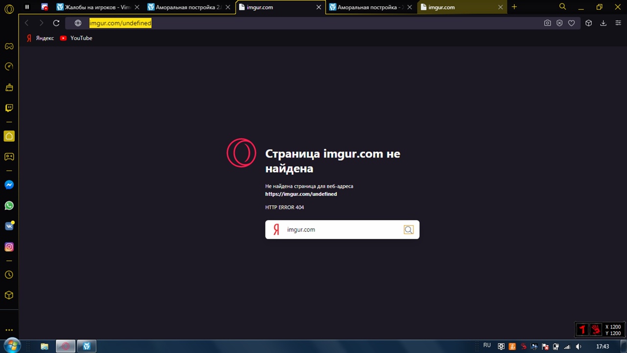Open GX Control speedometer icon in sidebar
627x353 pixels.
(x=9, y=67)
